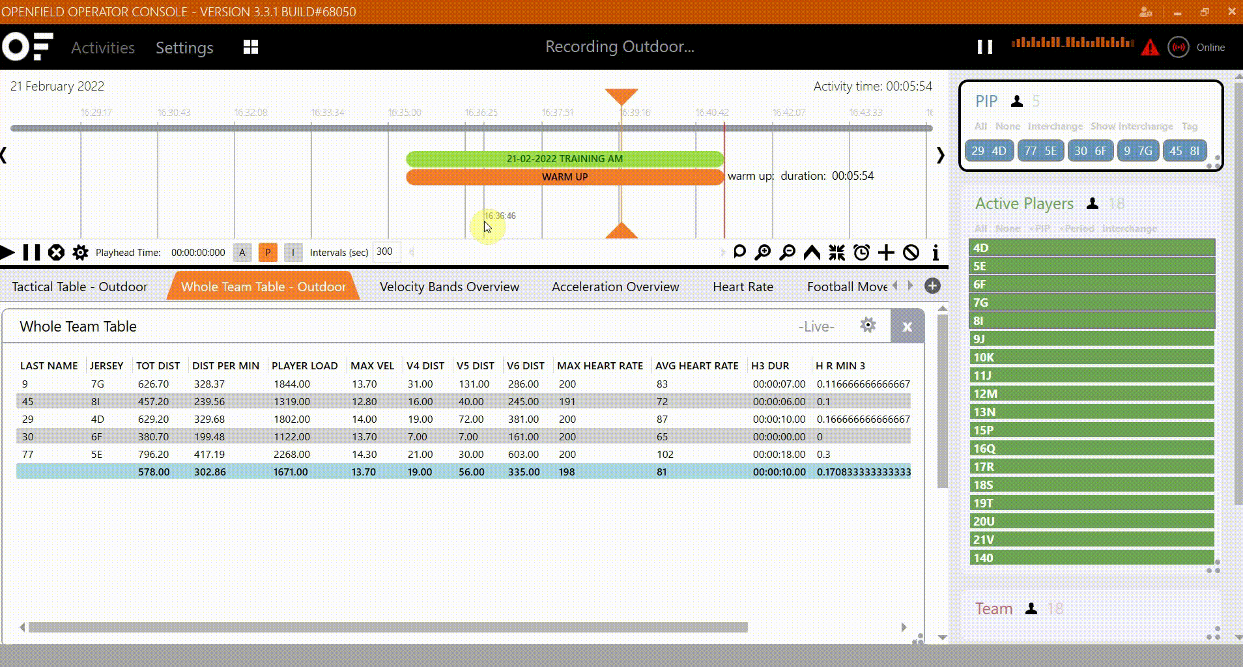Toggle the 77 5E player chip in PIP
Viewport: 1243px width, 667px height.
(1040, 151)
